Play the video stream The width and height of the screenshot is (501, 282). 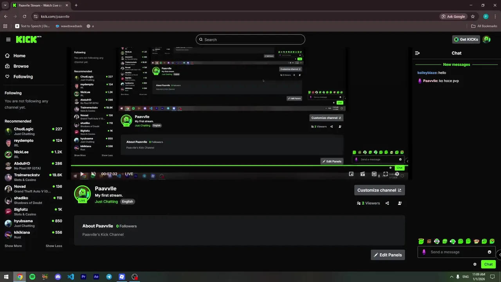coord(82,174)
